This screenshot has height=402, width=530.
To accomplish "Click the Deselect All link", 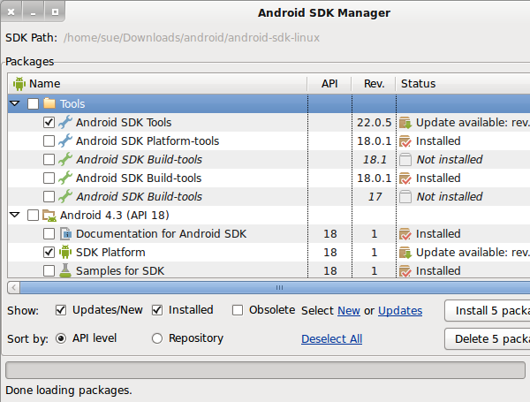I will (331, 339).
